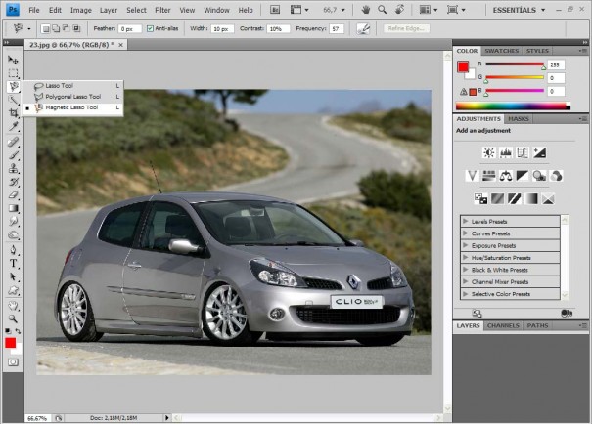The height and width of the screenshot is (424, 592).
Task: Add a Brightness/Contrast adjustment
Action: 489,152
